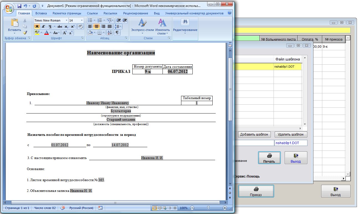Open the Paragraph dialog box launcher
This screenshot has width=358, height=214.
point(126,38)
